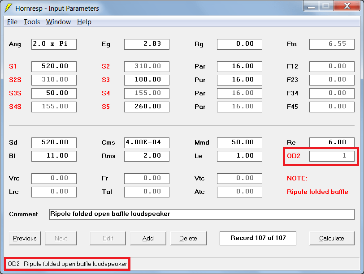Select the Fta value field
Image resolution: width=364 pixels, height=274 pixels.
[332, 44]
